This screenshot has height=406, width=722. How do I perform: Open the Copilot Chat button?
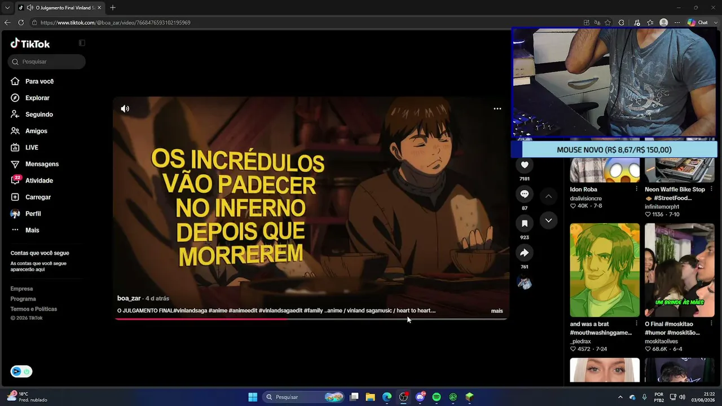698,23
